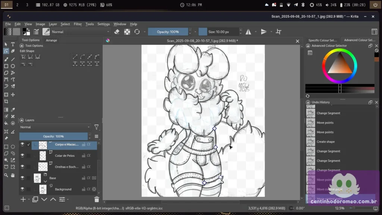Screen dimensions: 382x215
Task: Open the Layers docker options menu
Action: tap(97, 137)
